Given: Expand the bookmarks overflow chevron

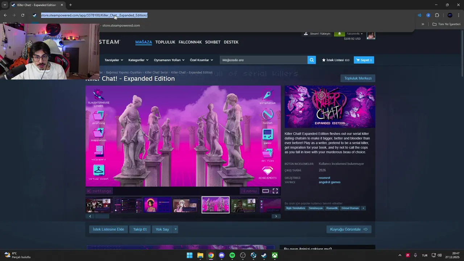Looking at the screenshot, I should (x=423, y=24).
